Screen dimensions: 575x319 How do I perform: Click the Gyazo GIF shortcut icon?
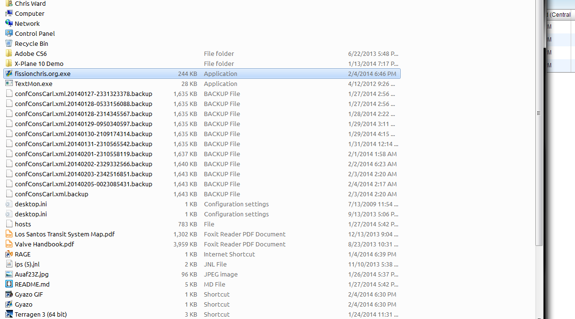tap(9, 294)
